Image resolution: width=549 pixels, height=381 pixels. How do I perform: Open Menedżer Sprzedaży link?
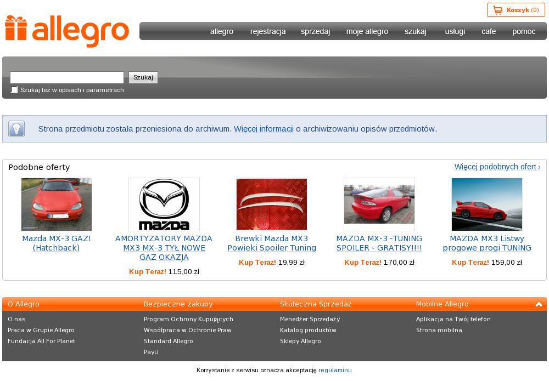(x=310, y=319)
